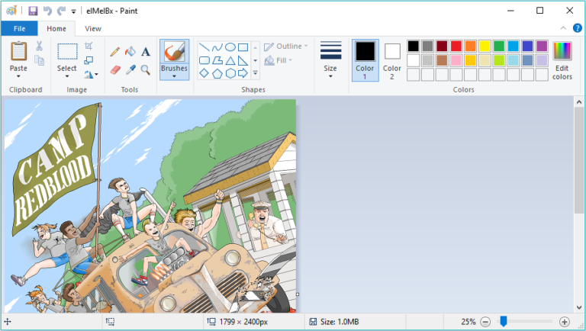Activate Color 2 swatch
This screenshot has height=331, width=586.
392,60
